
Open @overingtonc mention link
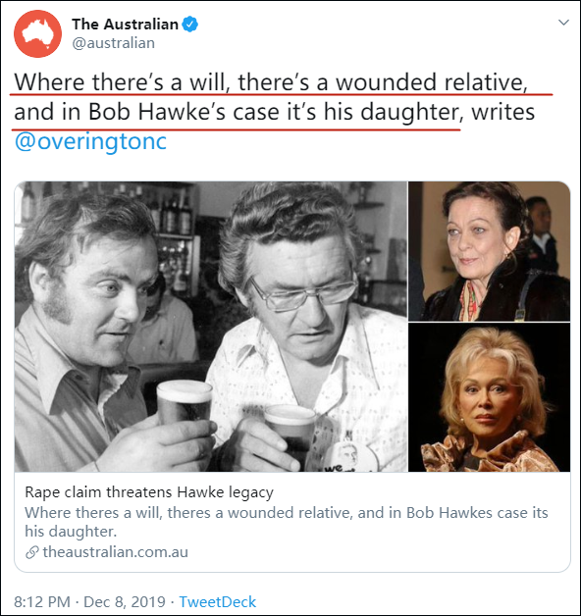click(90, 142)
